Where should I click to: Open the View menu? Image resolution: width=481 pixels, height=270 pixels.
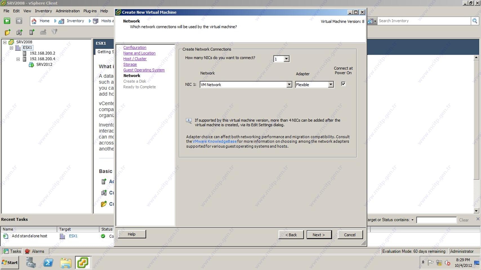pos(27,11)
